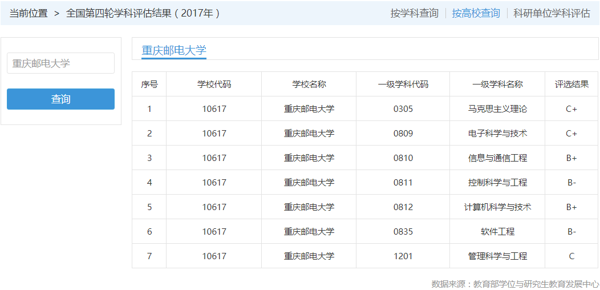Image resolution: width=600 pixels, height=290 pixels.
Task: Click the B- result for 软件工程
Action: [x=571, y=231]
